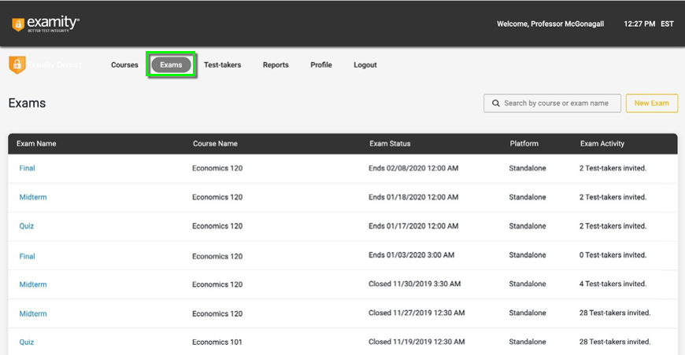Image resolution: width=685 pixels, height=355 pixels.
Task: Click the orange shield icon beside Courses
Action: pos(17,65)
